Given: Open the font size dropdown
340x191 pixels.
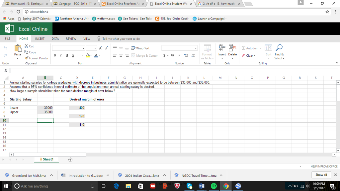Looking at the screenshot, I should click(95, 49).
